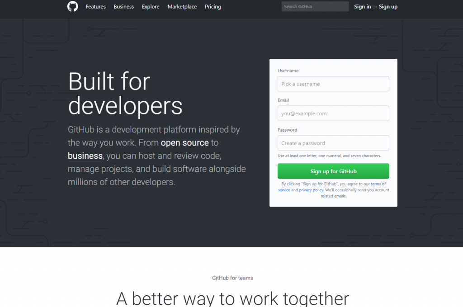
Task: Click the Create a password field
Action: pos(333,143)
